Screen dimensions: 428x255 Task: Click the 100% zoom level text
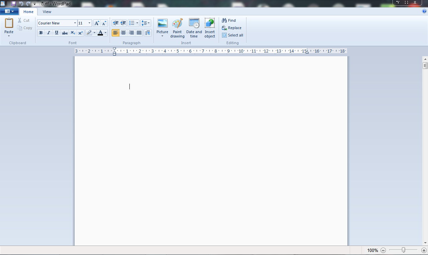372,250
